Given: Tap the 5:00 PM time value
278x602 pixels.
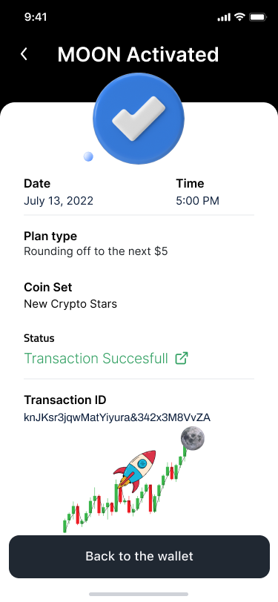Looking at the screenshot, I should [x=198, y=201].
